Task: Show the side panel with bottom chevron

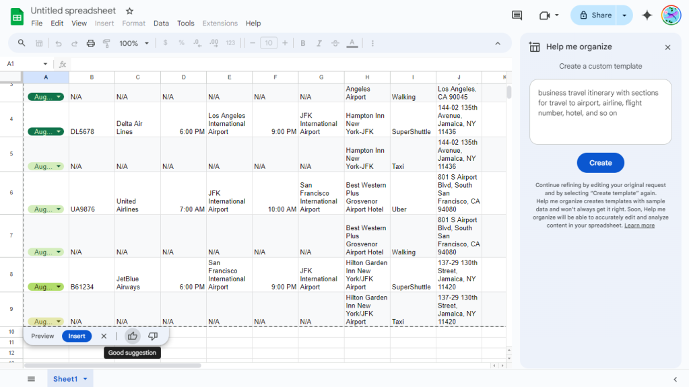Action: tap(675, 379)
